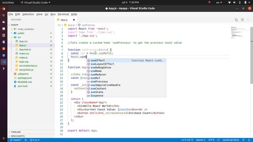Click the open changes icon in editor toolbar
Viewport: 253px width, 142px height.
[x=236, y=20]
